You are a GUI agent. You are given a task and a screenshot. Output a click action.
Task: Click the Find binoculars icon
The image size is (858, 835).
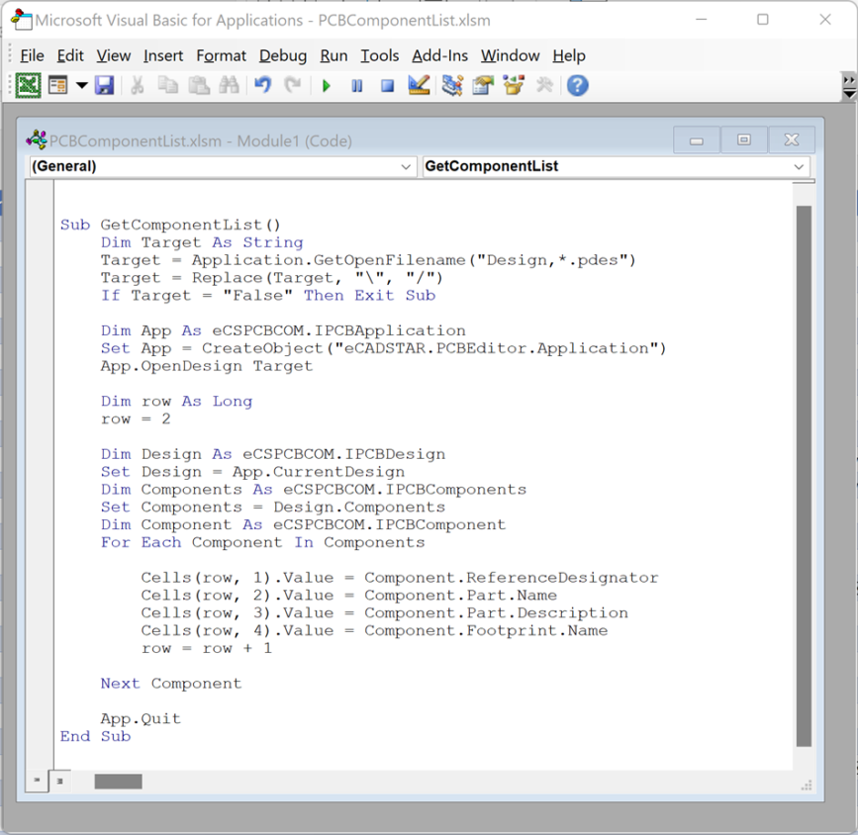pos(230,85)
